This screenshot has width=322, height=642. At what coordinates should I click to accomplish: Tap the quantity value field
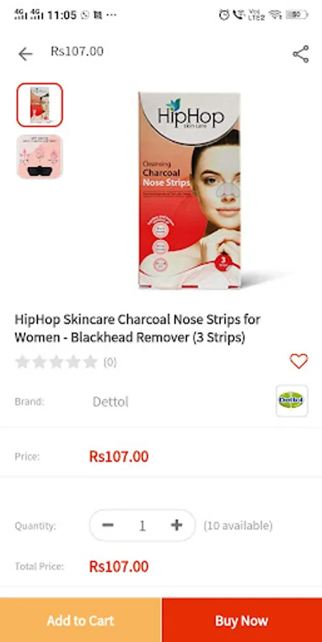[142, 525]
